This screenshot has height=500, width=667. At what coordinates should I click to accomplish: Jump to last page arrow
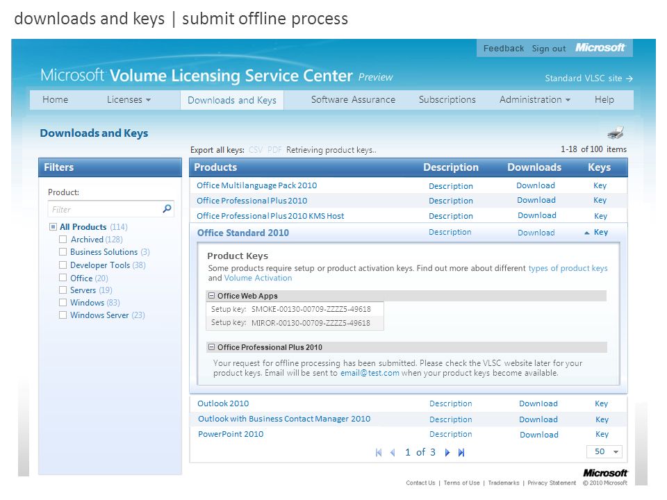click(461, 452)
